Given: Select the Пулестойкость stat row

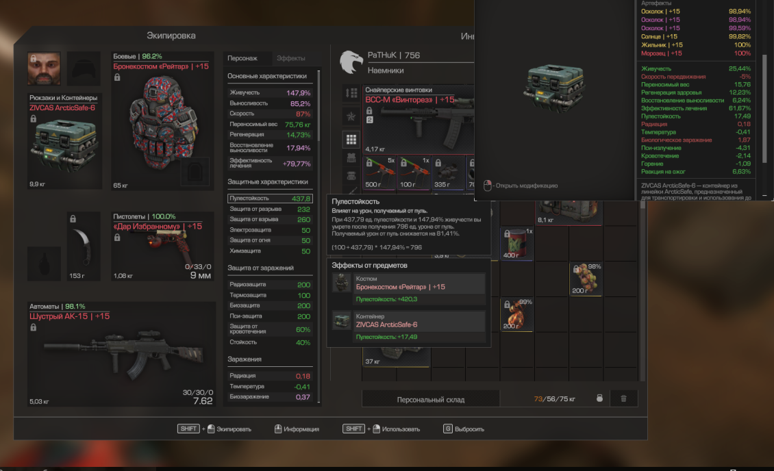Looking at the screenshot, I should click(270, 199).
